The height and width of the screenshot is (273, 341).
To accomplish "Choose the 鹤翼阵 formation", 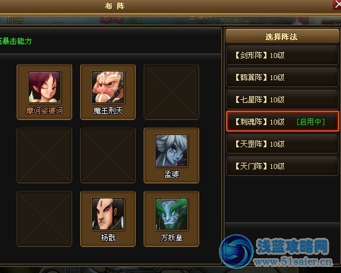I will (x=282, y=77).
